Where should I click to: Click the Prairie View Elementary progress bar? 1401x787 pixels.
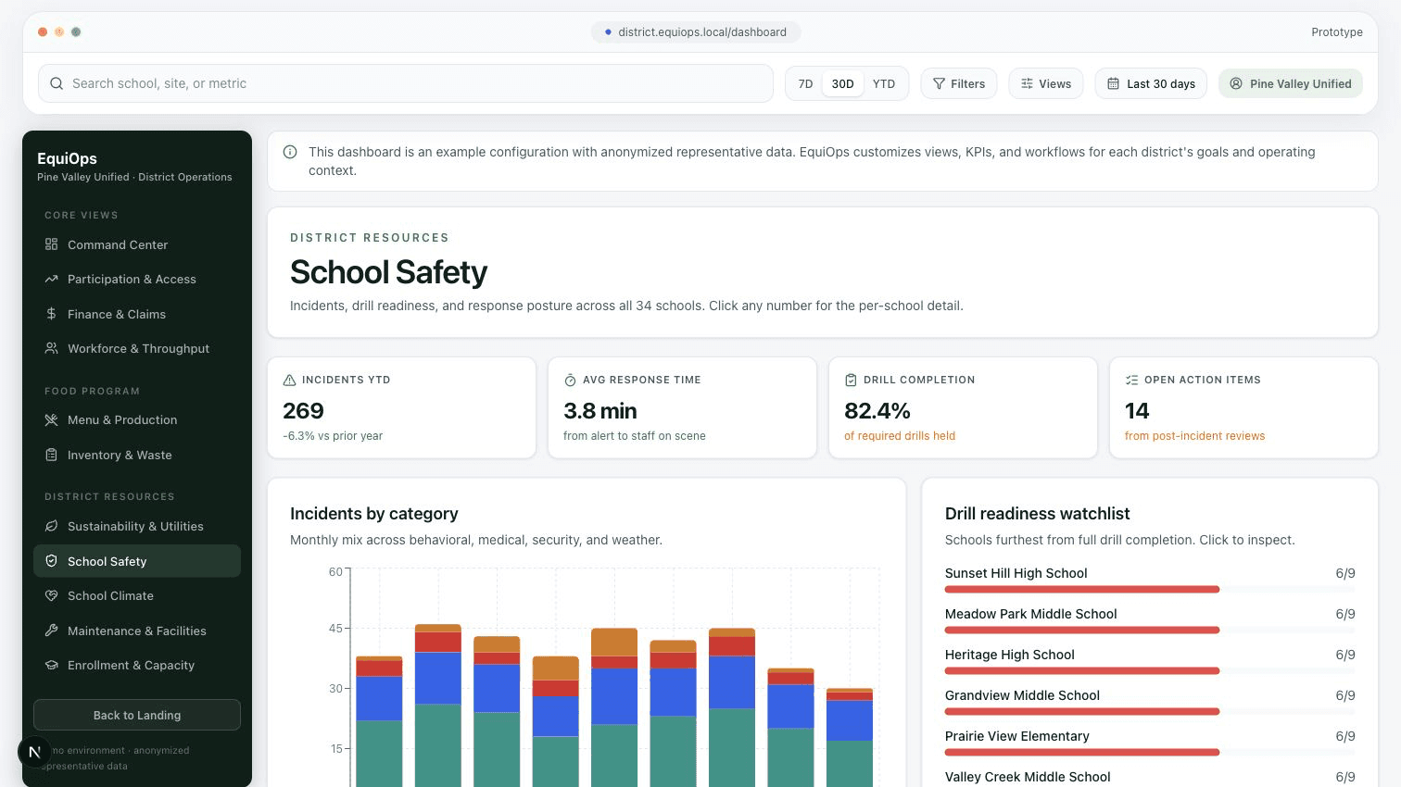[1150, 752]
